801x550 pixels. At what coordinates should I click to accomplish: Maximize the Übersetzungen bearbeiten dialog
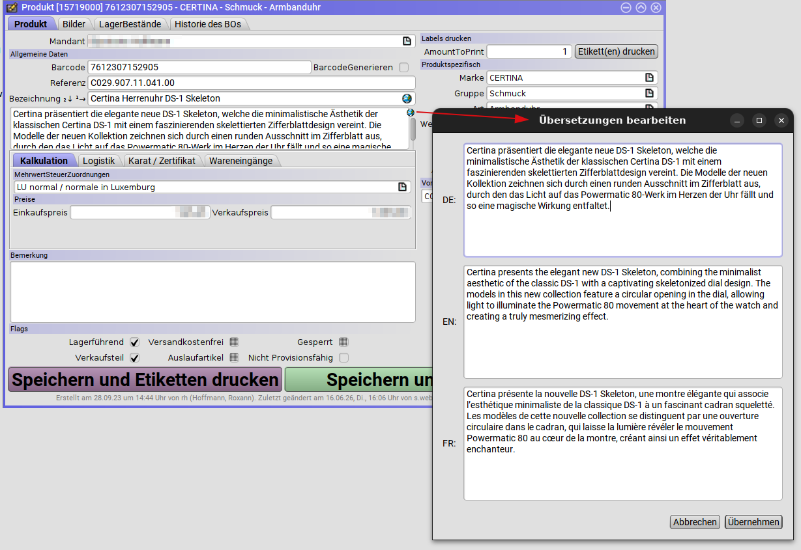tap(759, 120)
